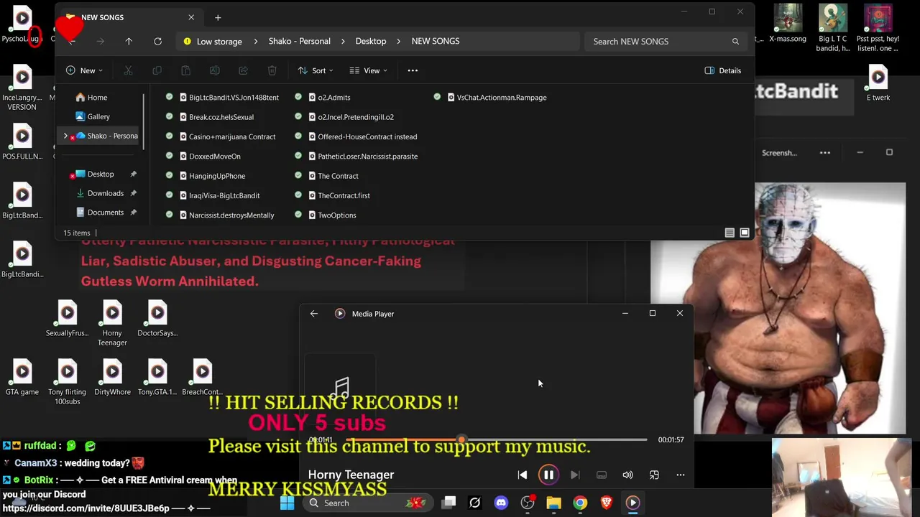The image size is (920, 517).
Task: Open E twerk desktop file
Action: (878, 83)
